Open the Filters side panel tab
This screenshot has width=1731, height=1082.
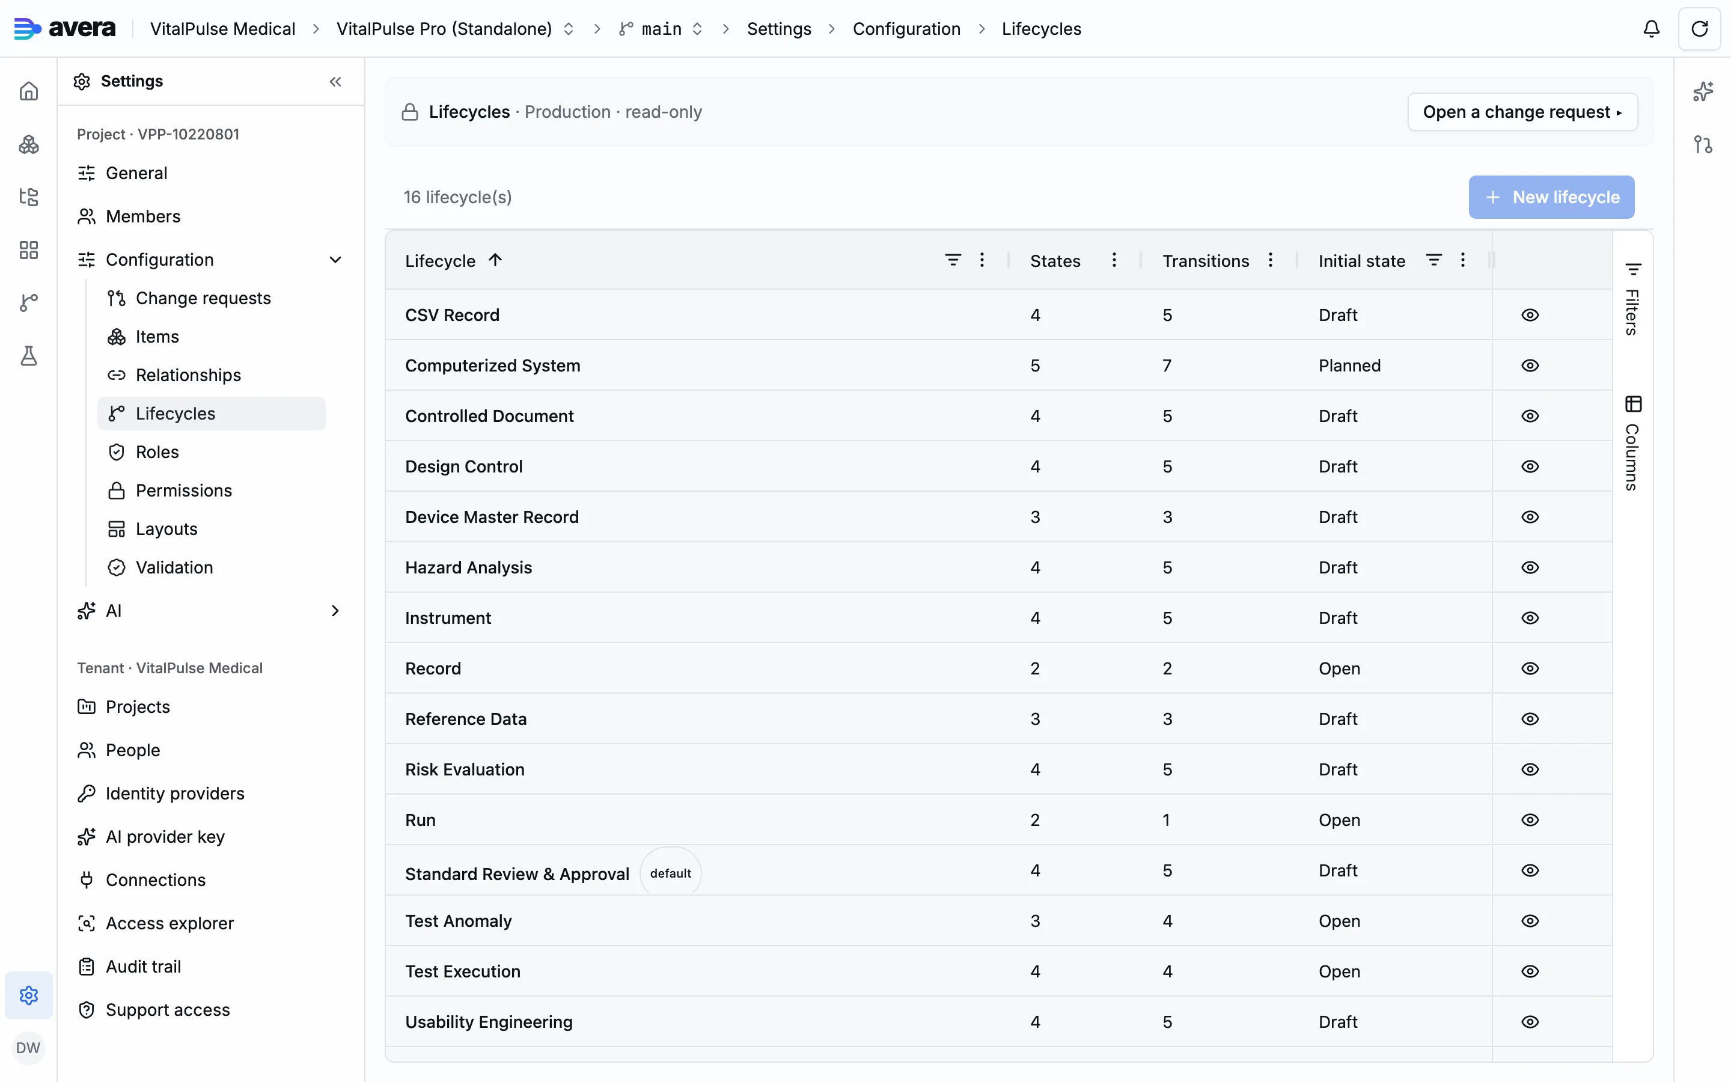point(1632,299)
